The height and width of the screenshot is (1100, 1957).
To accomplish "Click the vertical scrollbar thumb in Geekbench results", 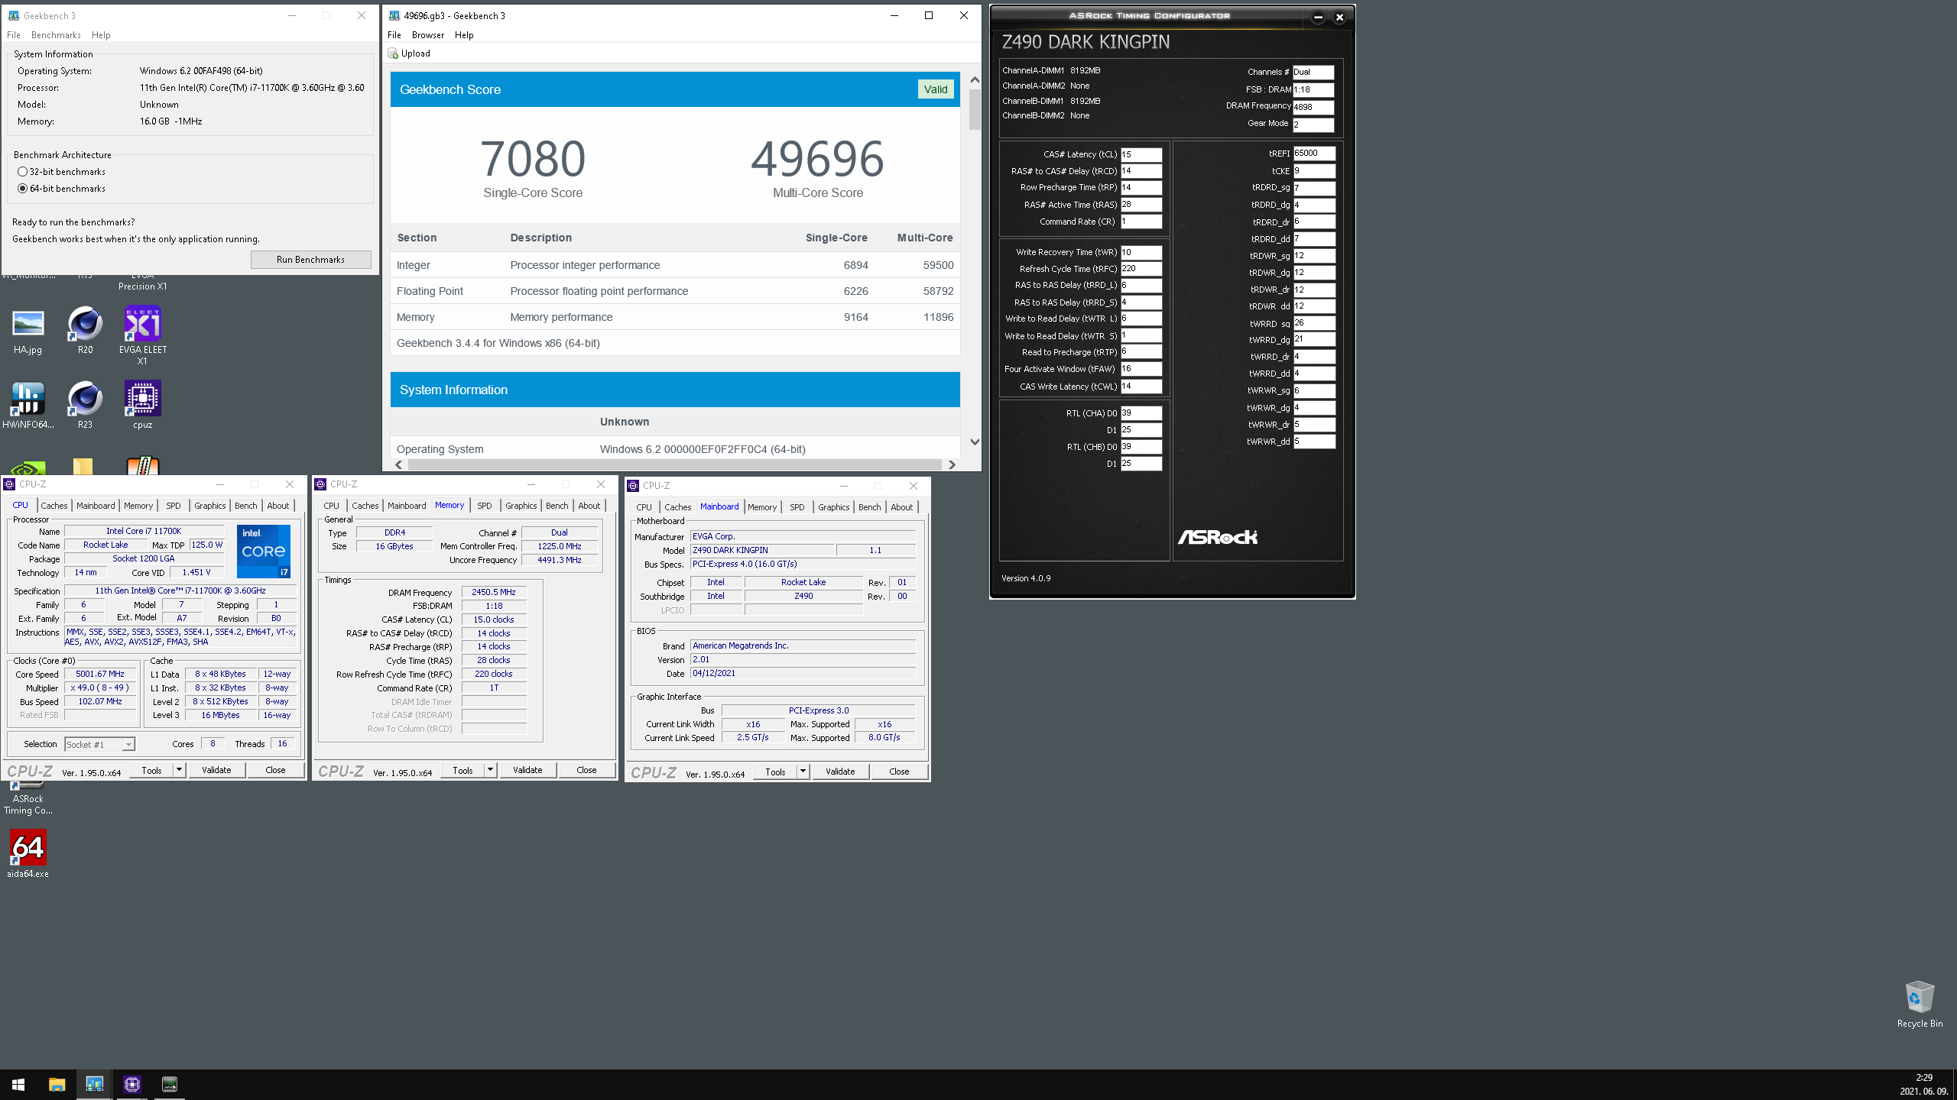I will 975,110.
